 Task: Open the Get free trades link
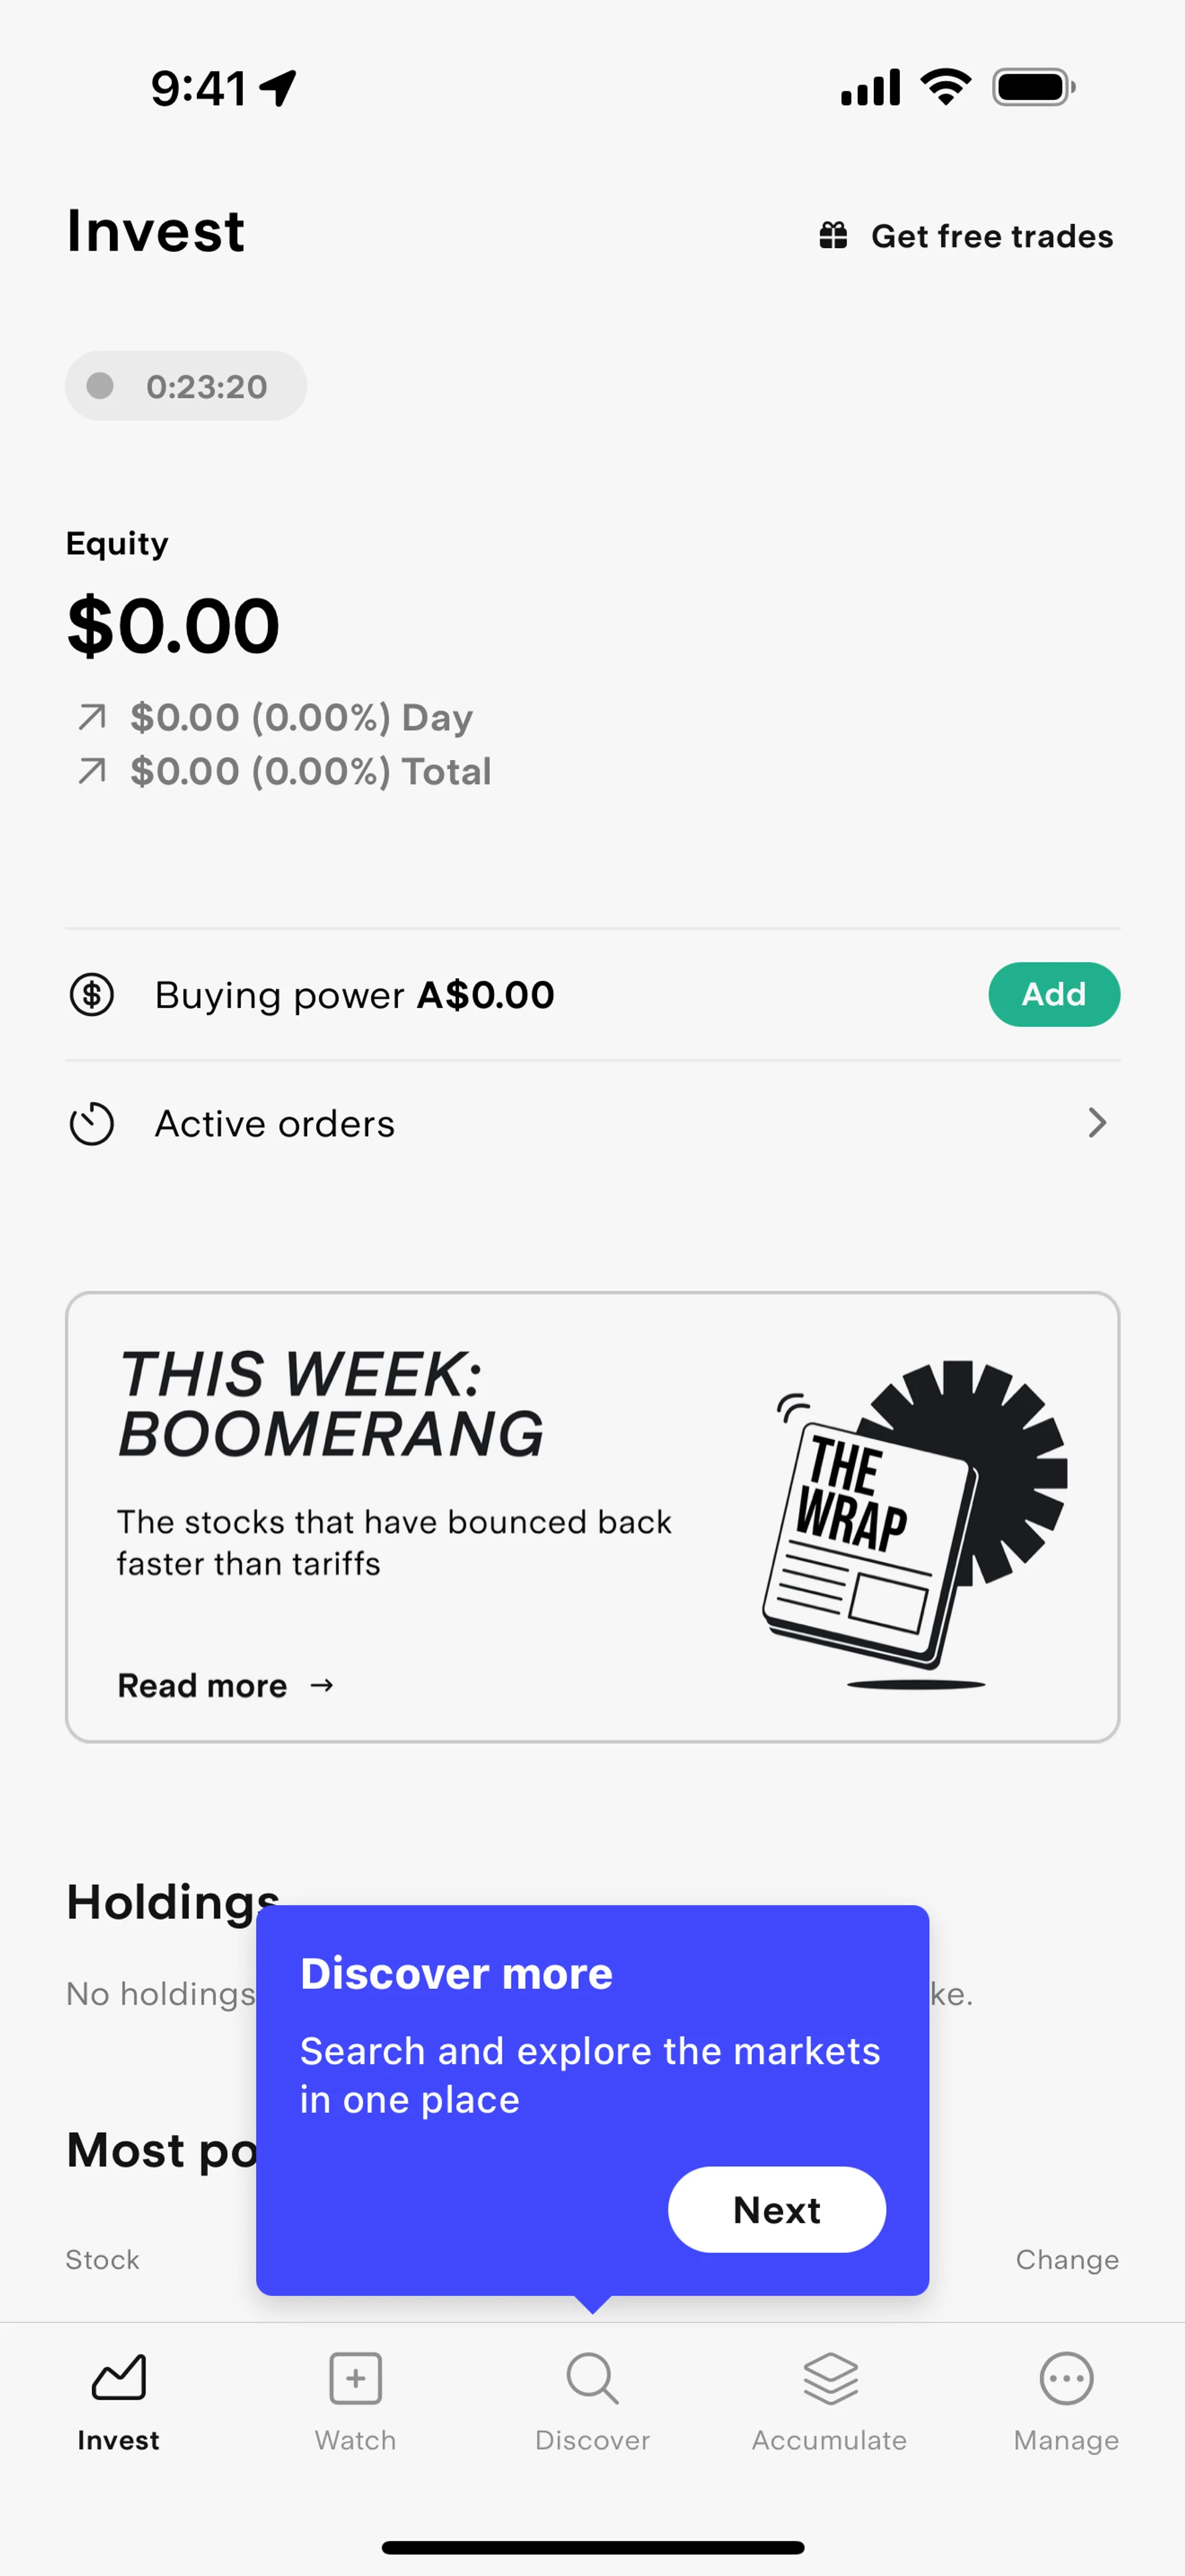991,236
